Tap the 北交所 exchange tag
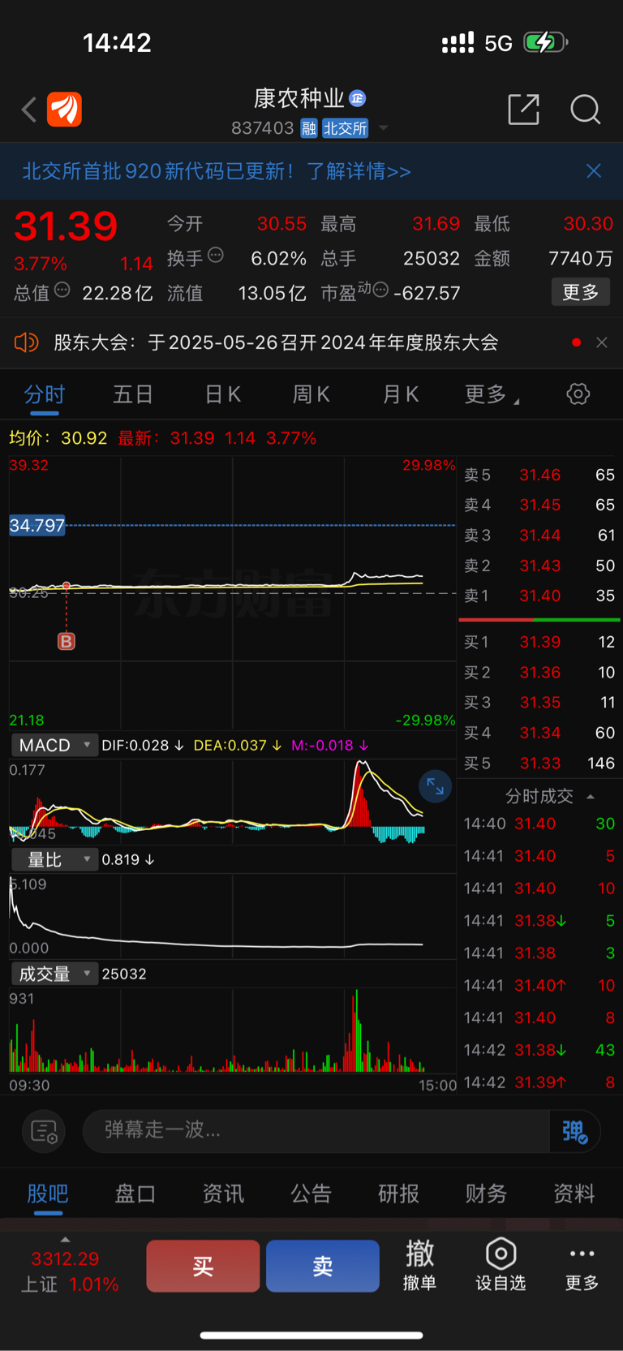The height and width of the screenshot is (1351, 623). point(346,128)
